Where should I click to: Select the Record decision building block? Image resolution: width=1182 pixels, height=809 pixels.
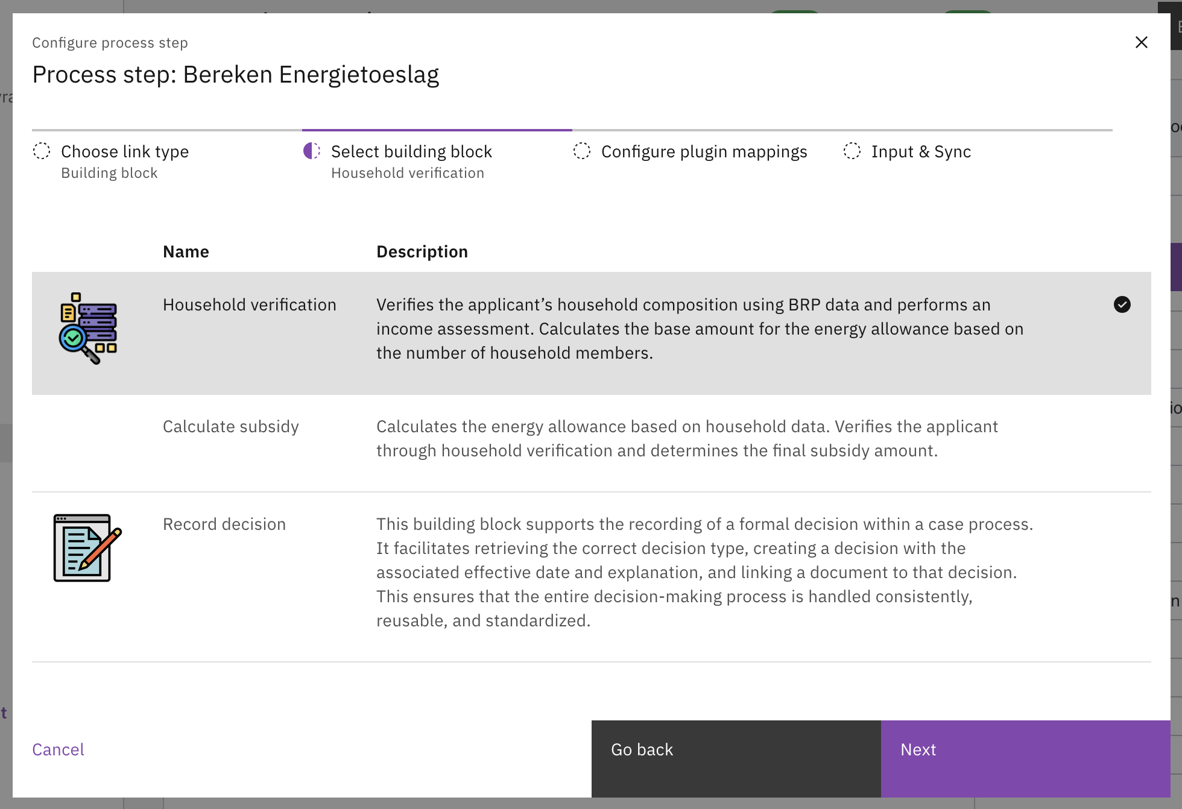click(x=224, y=524)
